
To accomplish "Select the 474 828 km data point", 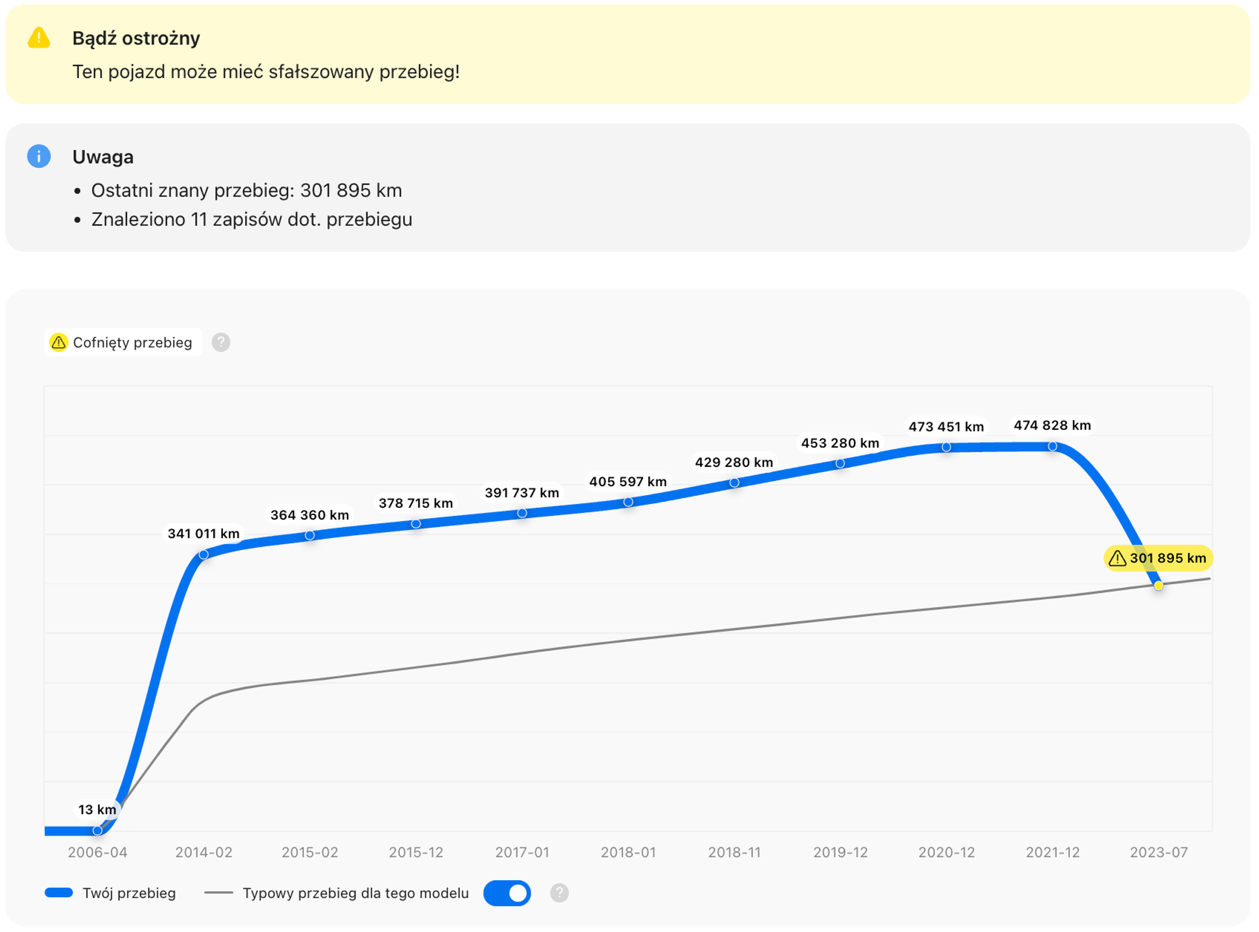I will coord(1052,447).
